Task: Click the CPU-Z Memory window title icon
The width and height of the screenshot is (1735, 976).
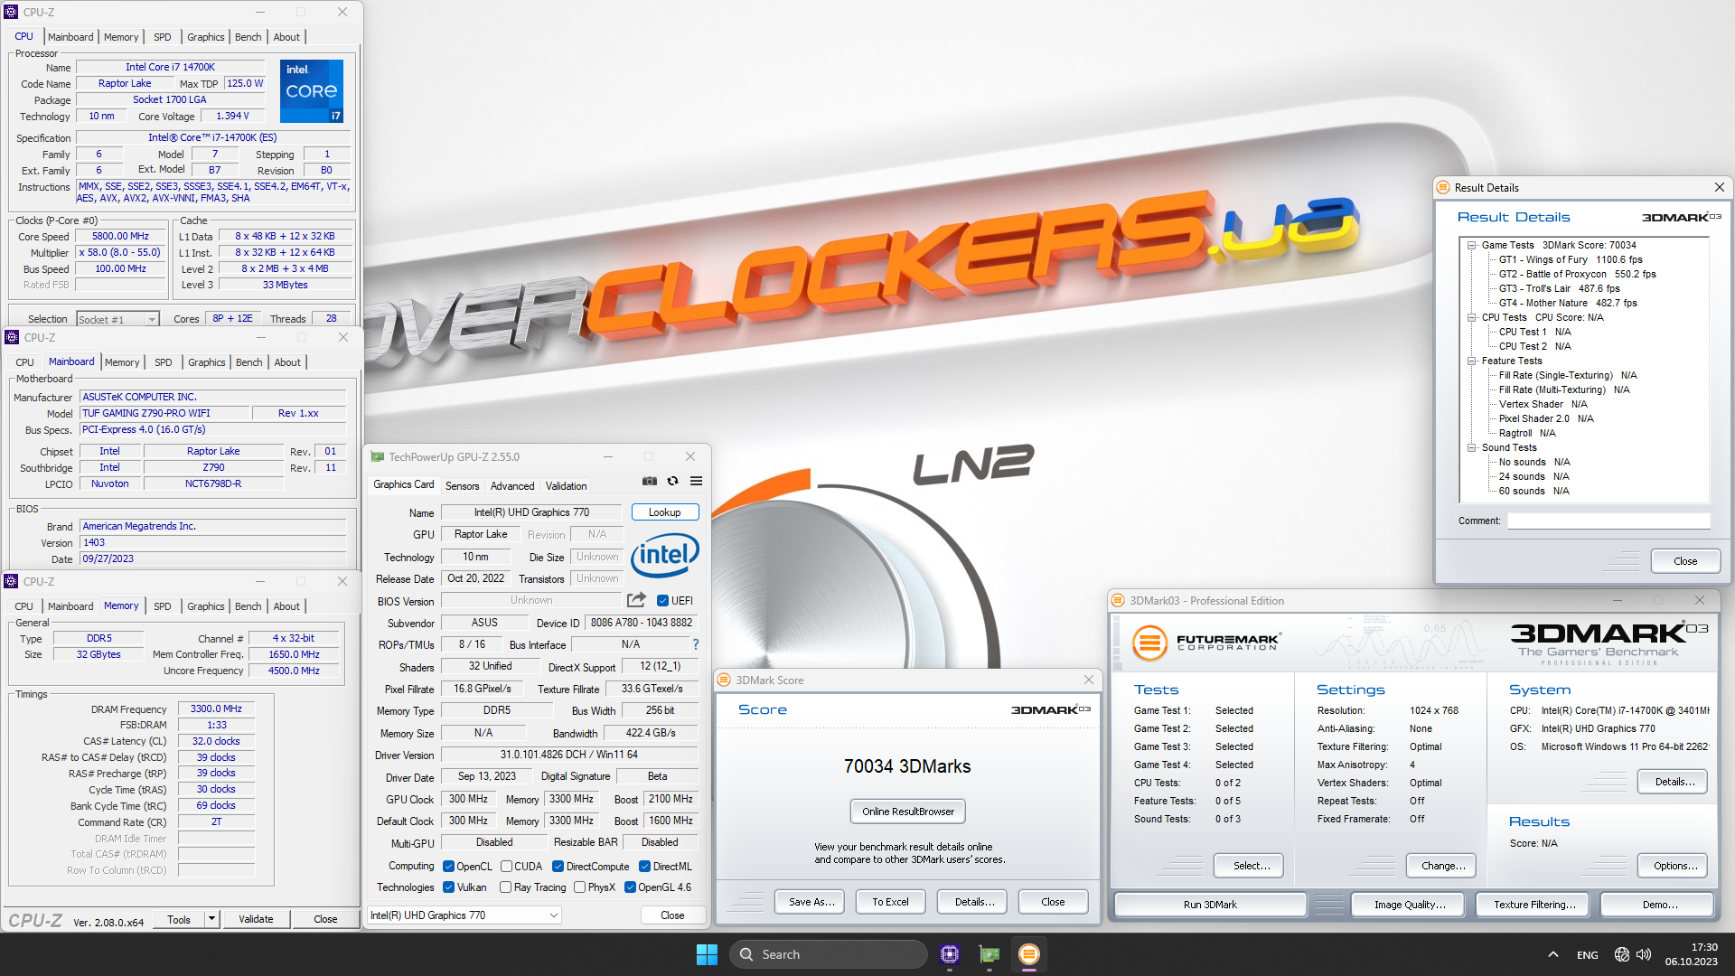Action: (11, 581)
